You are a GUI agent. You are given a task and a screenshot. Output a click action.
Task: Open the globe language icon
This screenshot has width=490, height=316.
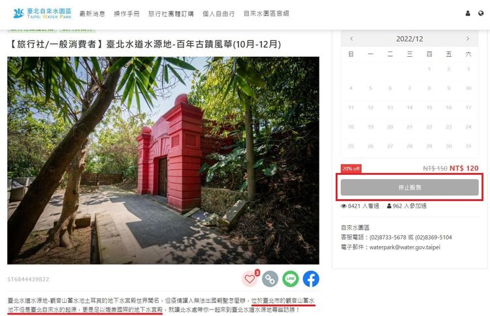point(481,14)
